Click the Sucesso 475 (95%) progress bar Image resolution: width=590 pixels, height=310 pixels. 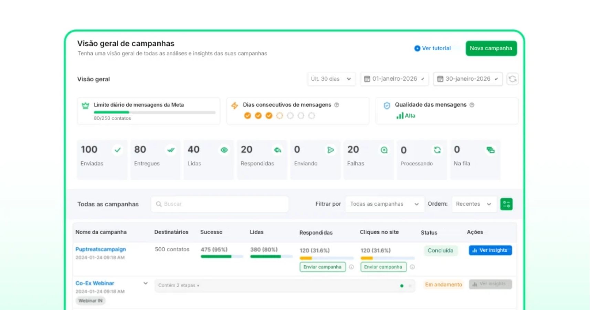[222, 256]
